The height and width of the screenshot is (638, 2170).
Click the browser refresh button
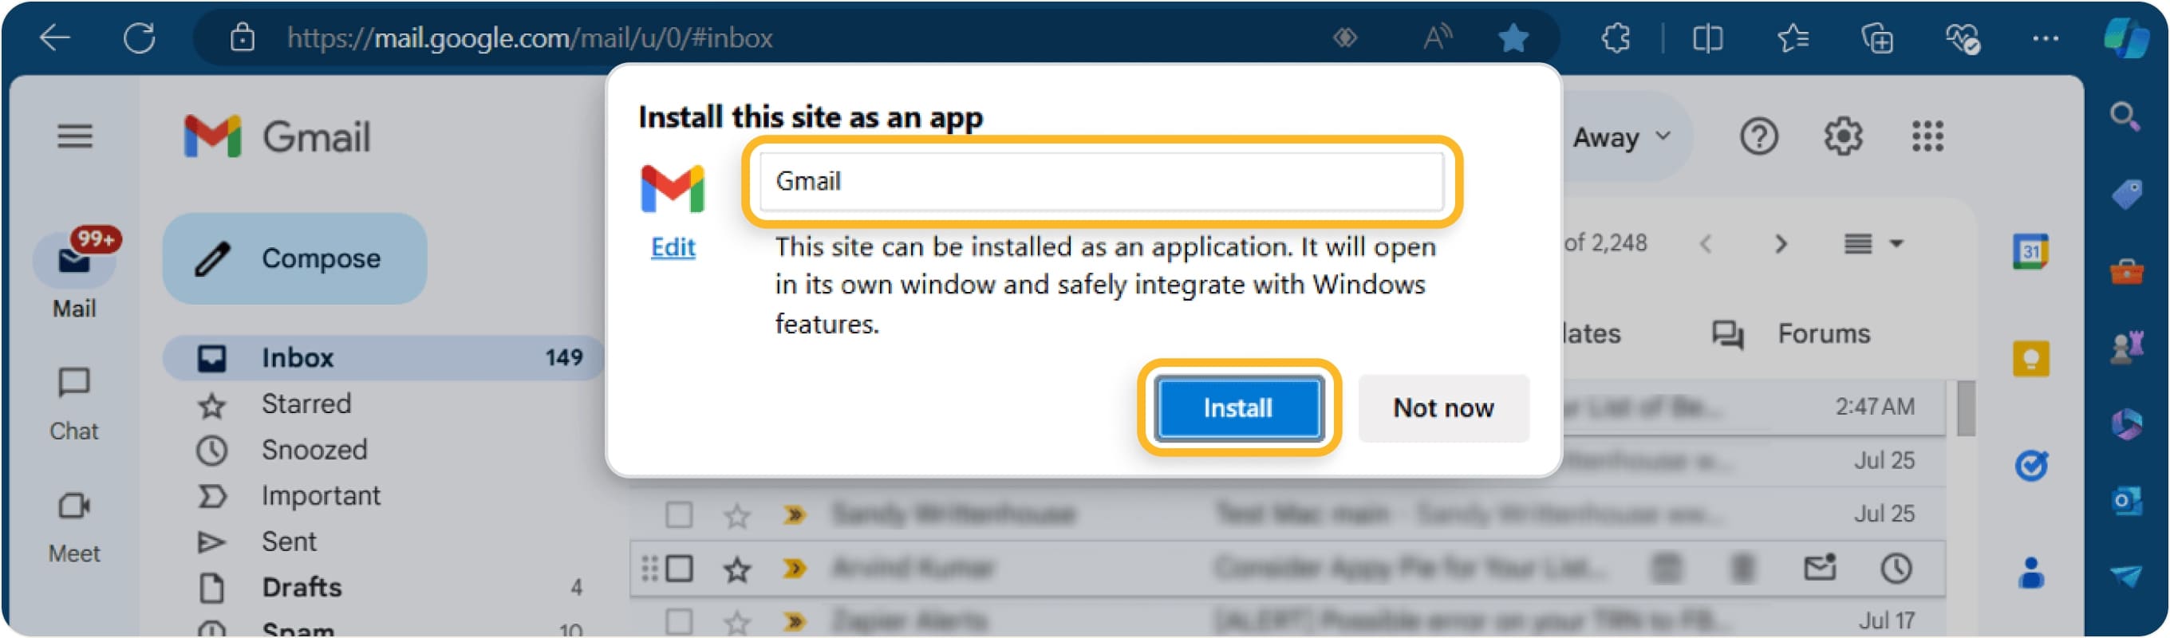tap(139, 37)
